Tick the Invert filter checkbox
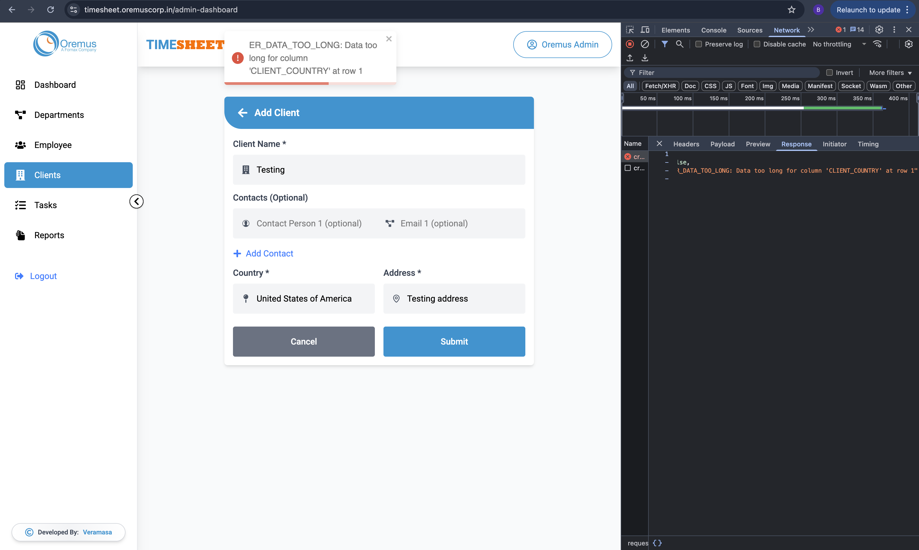The width and height of the screenshot is (919, 550). (x=829, y=73)
